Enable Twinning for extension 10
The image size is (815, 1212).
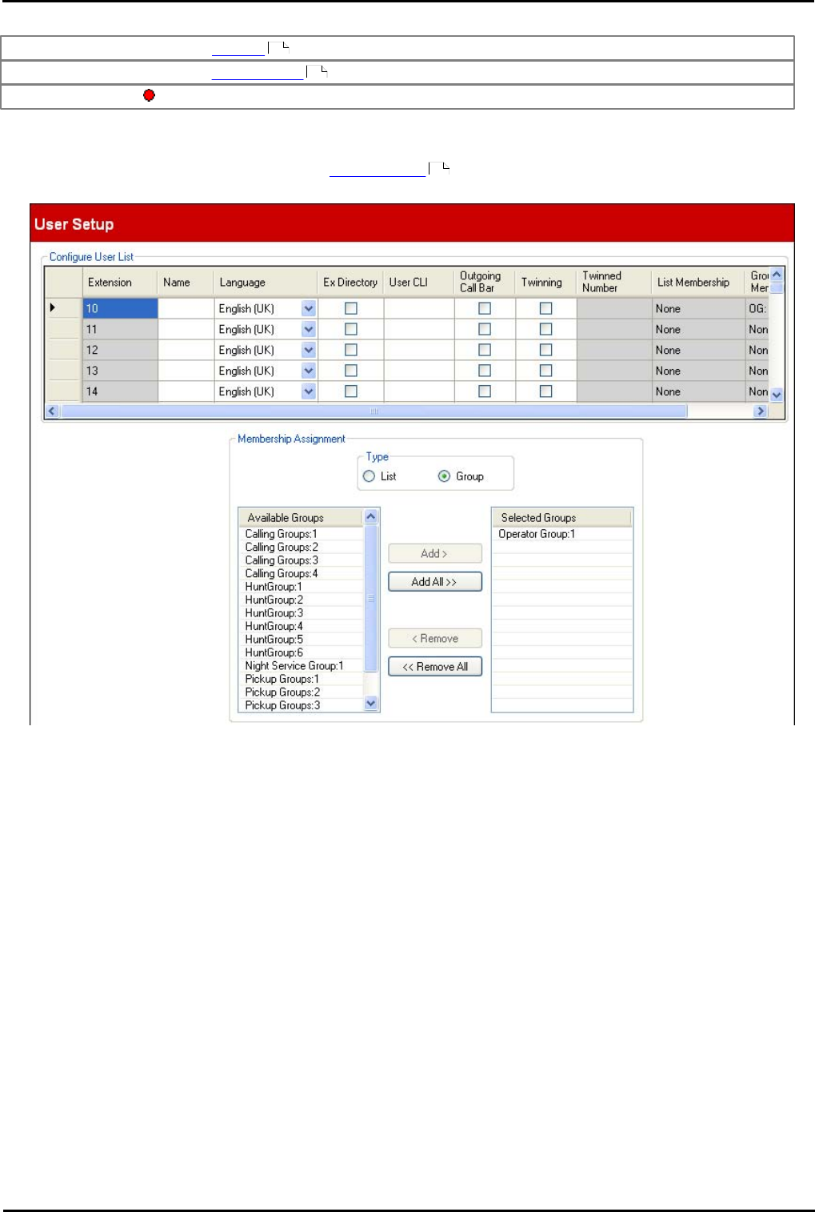(x=545, y=308)
